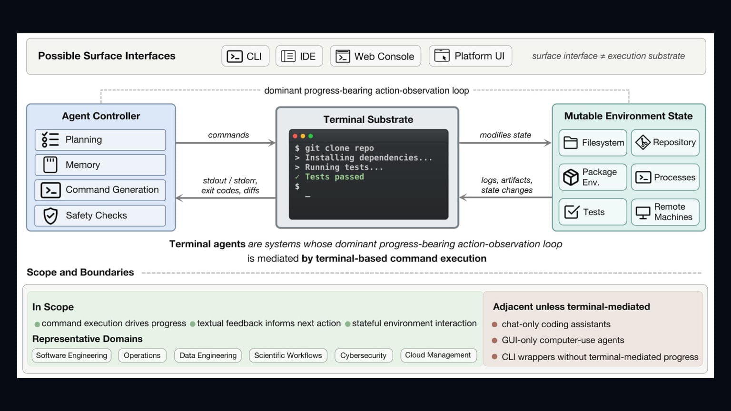Click the Planning checklist icon
The height and width of the screenshot is (411, 731).
(x=50, y=139)
